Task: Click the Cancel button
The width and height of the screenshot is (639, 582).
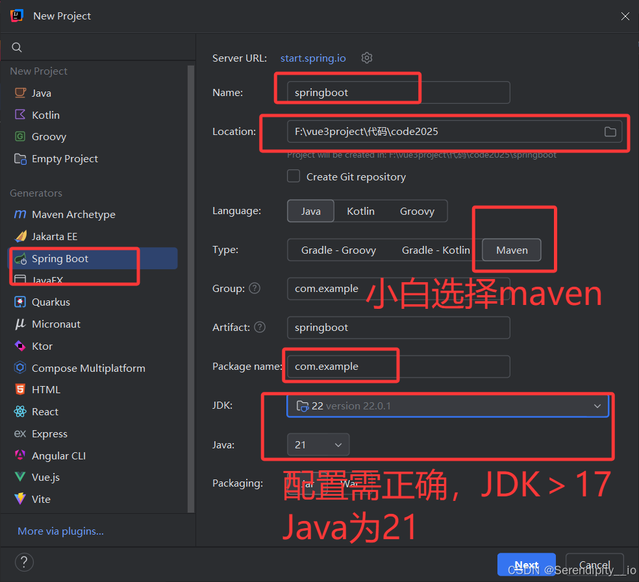Action: pyautogui.click(x=595, y=564)
